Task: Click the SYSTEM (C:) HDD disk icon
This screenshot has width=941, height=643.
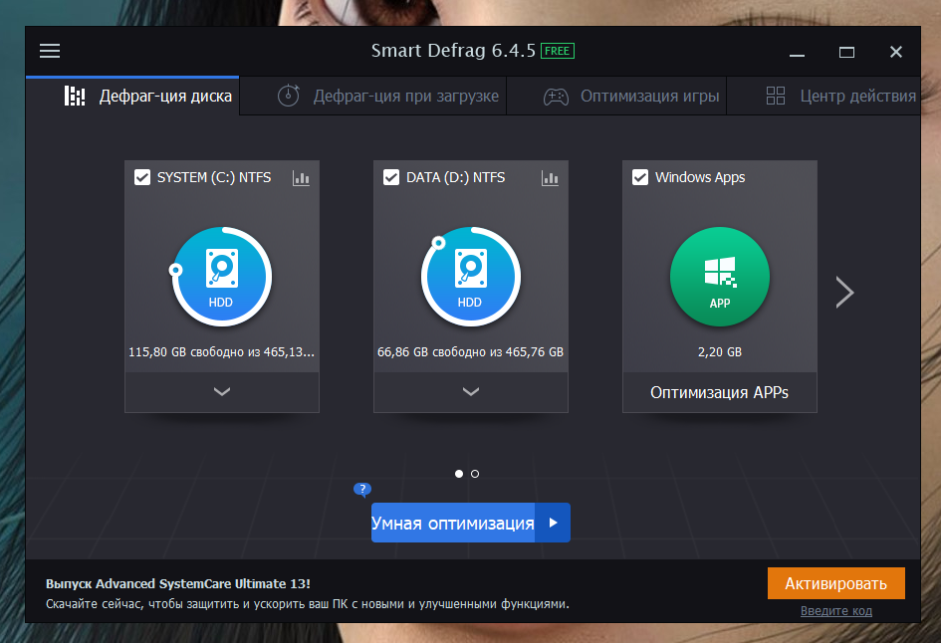Action: [x=222, y=278]
